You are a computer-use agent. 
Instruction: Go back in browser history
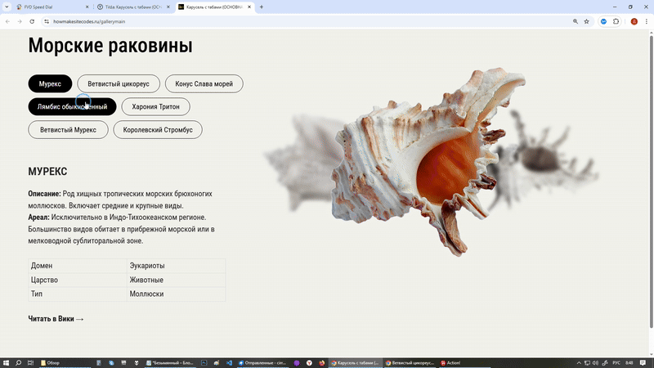coord(7,21)
